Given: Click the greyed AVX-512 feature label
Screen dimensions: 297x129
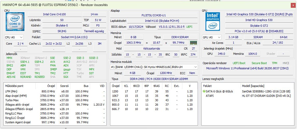Looking at the screenshot, I should pos(81,62).
